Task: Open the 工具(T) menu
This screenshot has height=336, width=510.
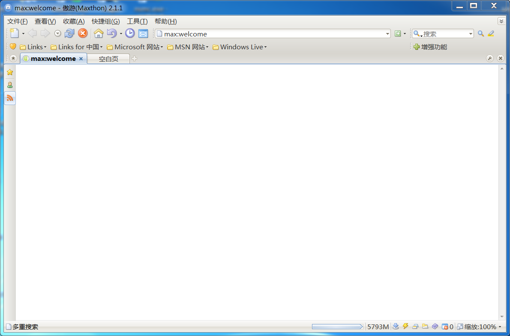Action: (x=137, y=21)
